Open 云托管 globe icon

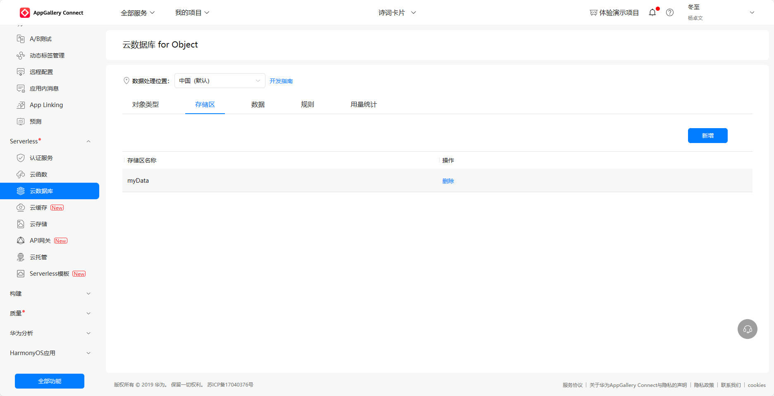click(21, 257)
